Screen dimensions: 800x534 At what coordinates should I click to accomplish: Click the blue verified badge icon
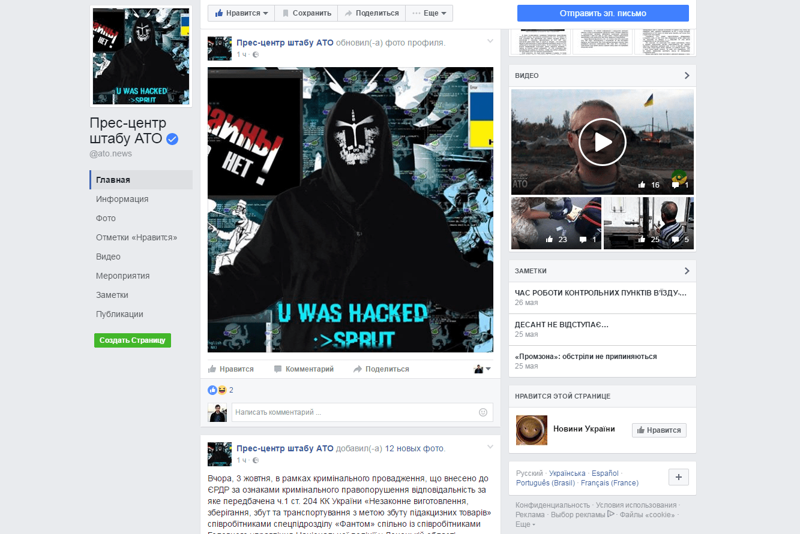[172, 139]
